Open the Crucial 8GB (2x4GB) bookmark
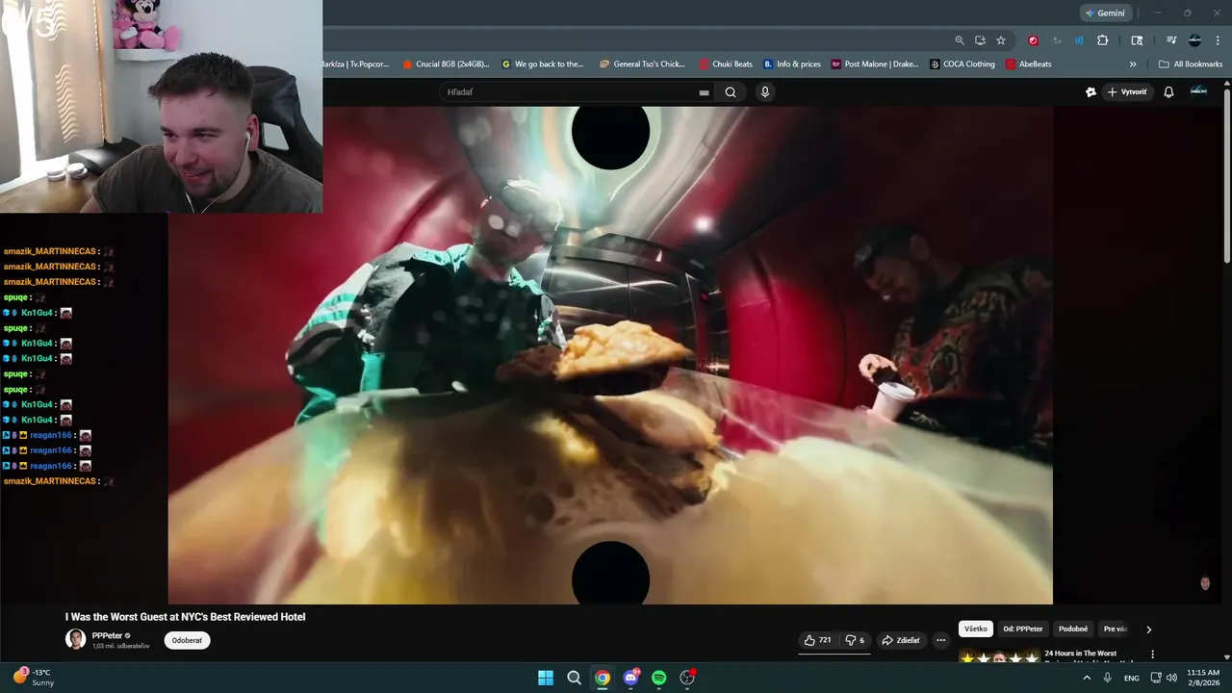The width and height of the screenshot is (1232, 693). (x=446, y=64)
